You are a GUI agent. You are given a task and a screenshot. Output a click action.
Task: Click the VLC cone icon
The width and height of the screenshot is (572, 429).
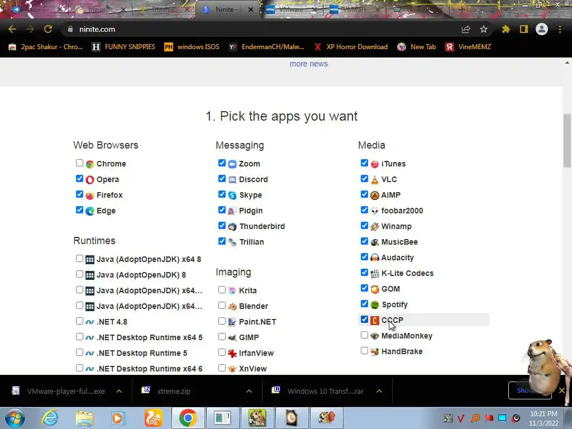[x=375, y=180]
